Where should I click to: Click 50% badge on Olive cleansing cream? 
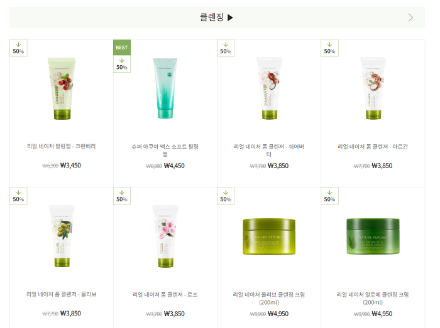(226, 196)
